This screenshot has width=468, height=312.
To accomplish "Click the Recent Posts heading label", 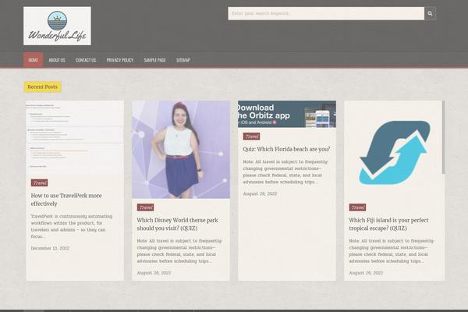I will [x=43, y=87].
